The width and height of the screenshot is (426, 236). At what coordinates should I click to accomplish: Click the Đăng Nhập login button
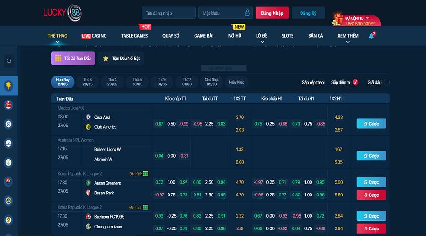point(272,13)
